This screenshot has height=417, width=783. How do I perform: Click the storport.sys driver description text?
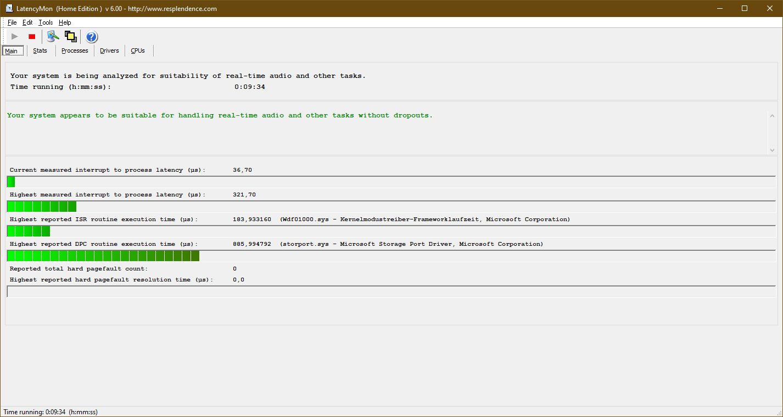coord(411,244)
